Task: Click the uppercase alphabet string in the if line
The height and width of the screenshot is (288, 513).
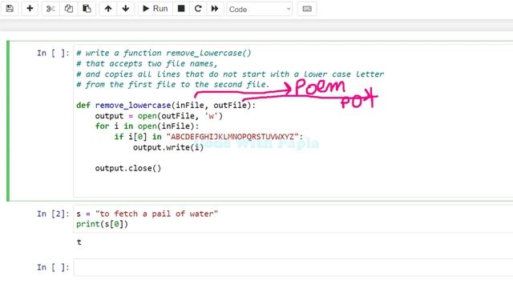Action: [232, 137]
